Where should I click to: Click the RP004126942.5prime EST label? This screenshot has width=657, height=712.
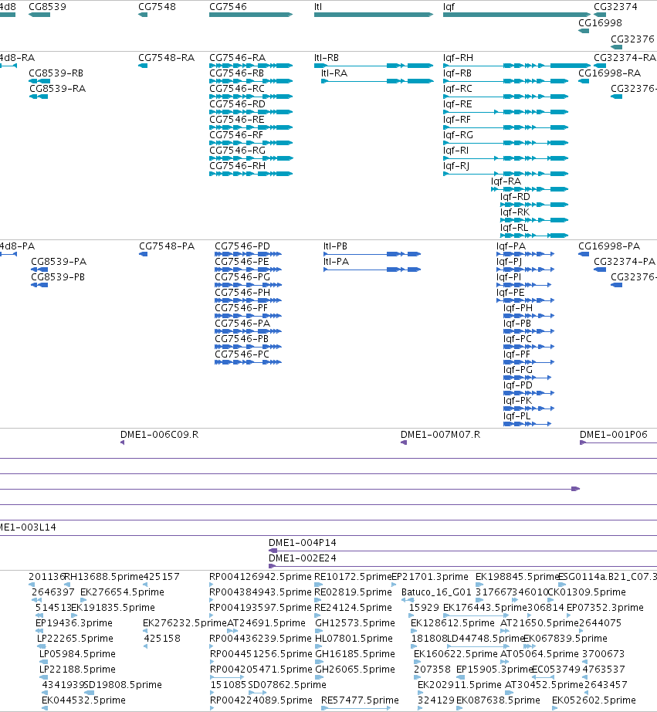(261, 577)
